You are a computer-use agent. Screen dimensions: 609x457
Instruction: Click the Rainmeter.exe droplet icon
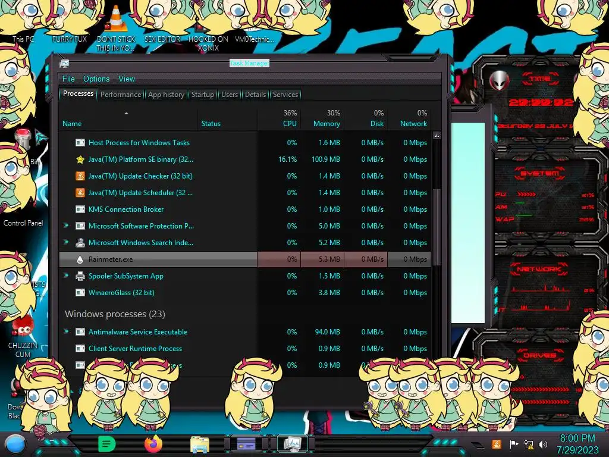click(80, 259)
